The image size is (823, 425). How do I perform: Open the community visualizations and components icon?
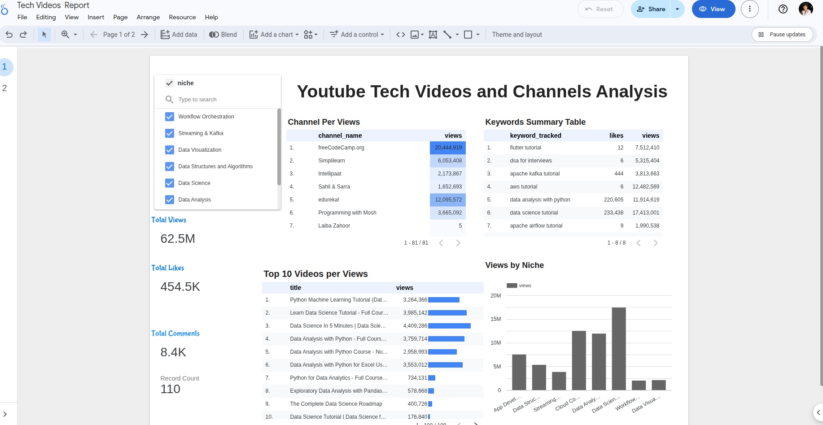(308, 35)
